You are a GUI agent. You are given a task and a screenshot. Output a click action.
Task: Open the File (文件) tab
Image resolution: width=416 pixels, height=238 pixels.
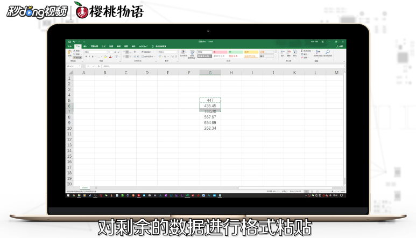tap(69, 46)
